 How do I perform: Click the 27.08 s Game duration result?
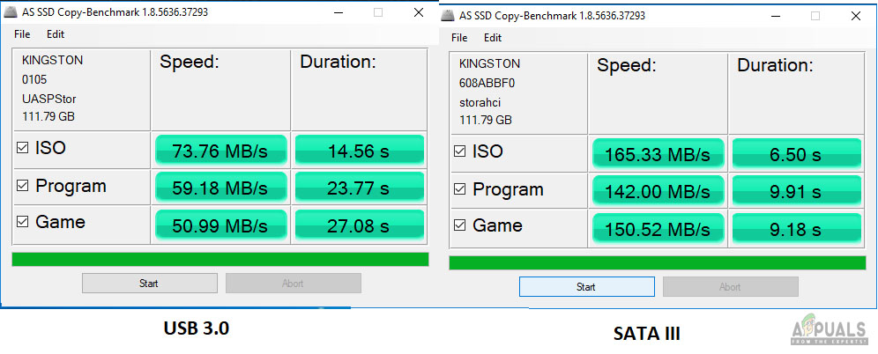[x=360, y=225]
